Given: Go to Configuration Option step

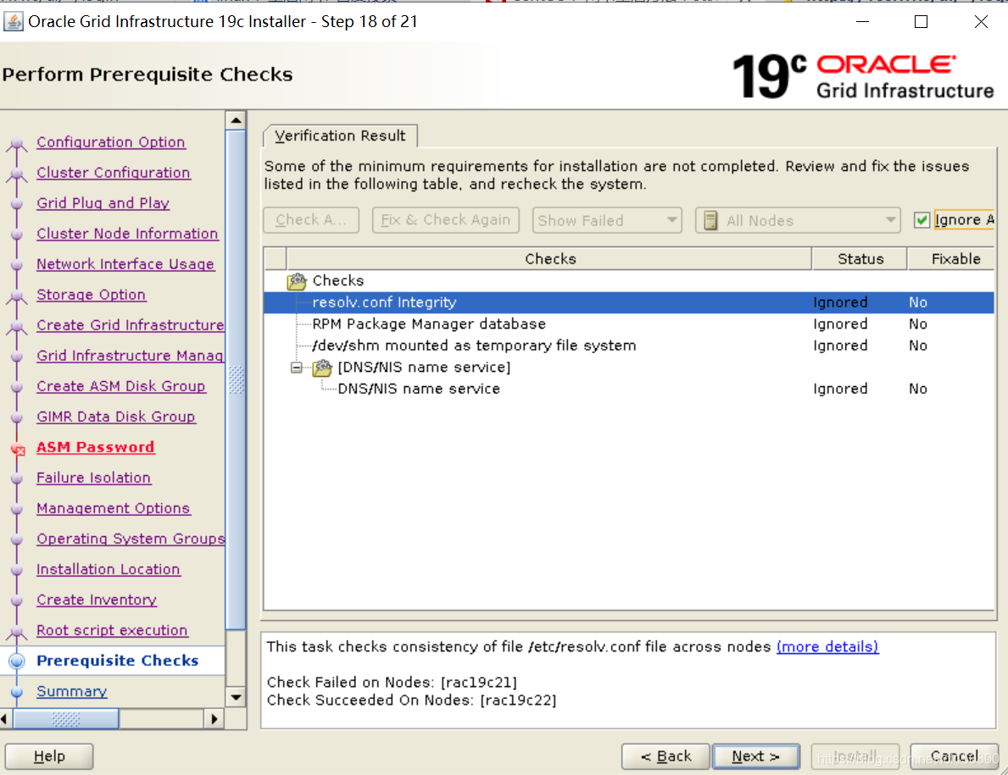Looking at the screenshot, I should [110, 142].
